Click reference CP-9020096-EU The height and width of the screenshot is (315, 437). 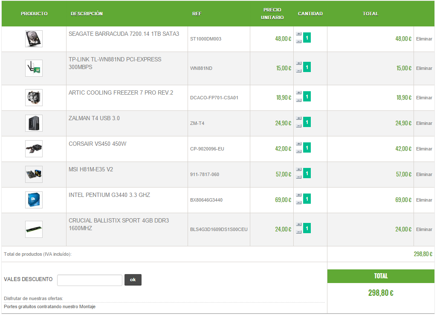click(x=207, y=149)
